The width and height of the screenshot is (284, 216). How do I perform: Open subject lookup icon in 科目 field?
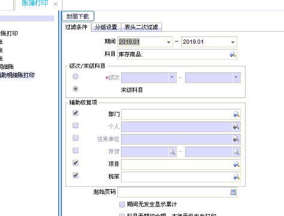pos(232,54)
